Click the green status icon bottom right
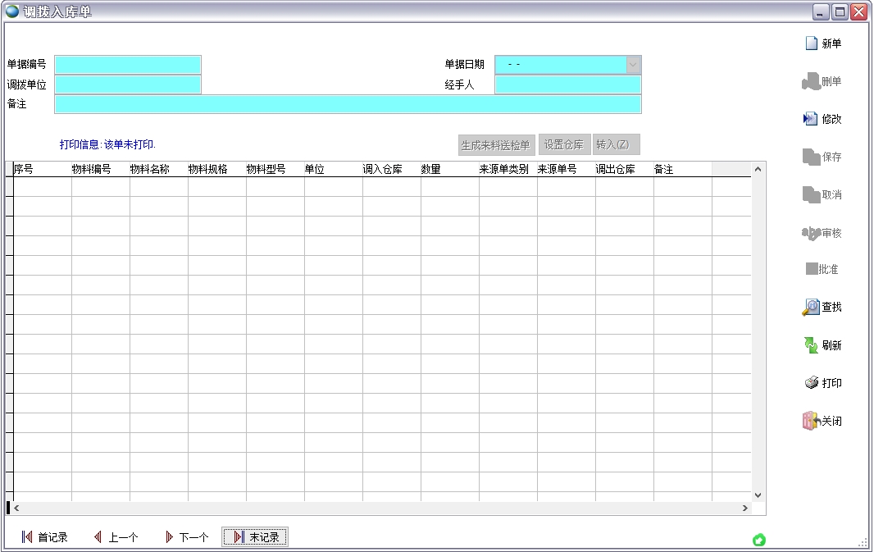The height and width of the screenshot is (552, 874). 758,539
